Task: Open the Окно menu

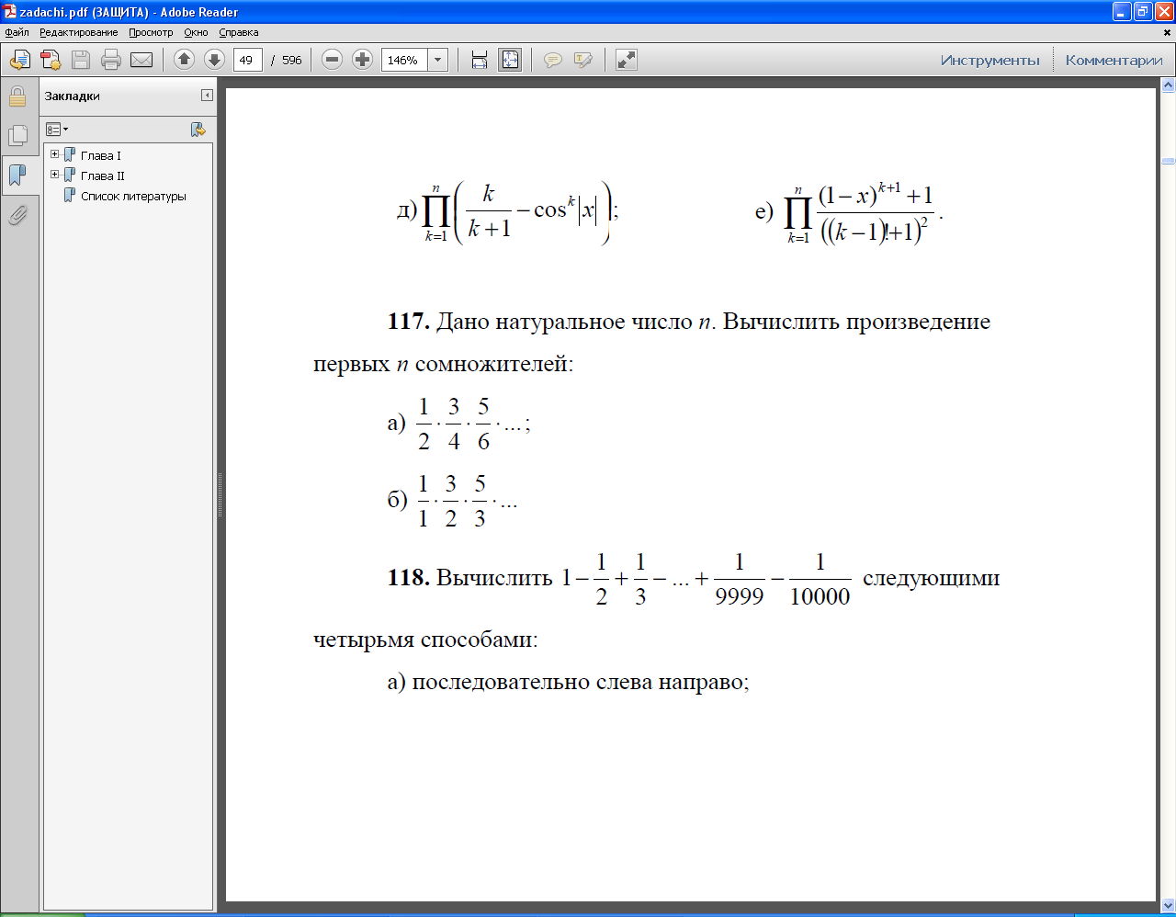Action: click(196, 32)
